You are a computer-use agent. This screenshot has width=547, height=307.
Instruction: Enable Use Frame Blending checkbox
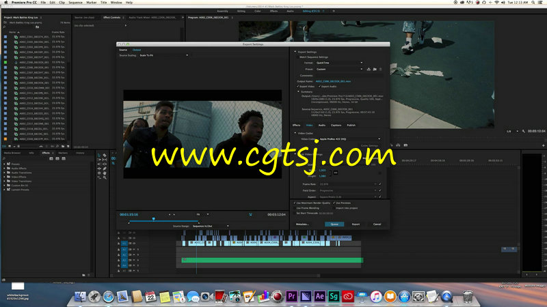click(x=295, y=208)
